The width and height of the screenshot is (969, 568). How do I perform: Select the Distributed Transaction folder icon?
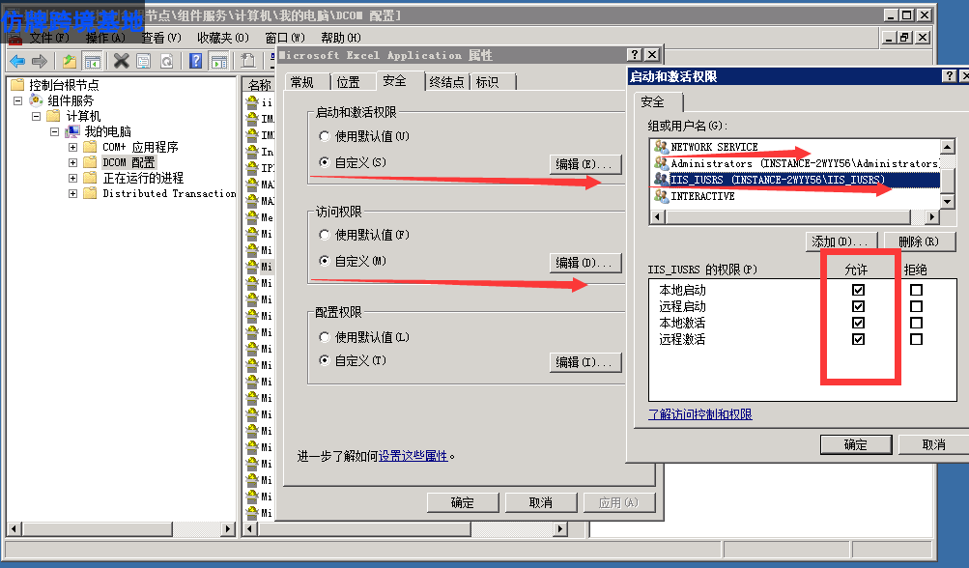point(90,193)
